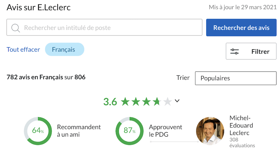The height and width of the screenshot is (150, 280).
Task: Click the Mis à jour le 29 mars 2021 text
Action: (243, 7)
